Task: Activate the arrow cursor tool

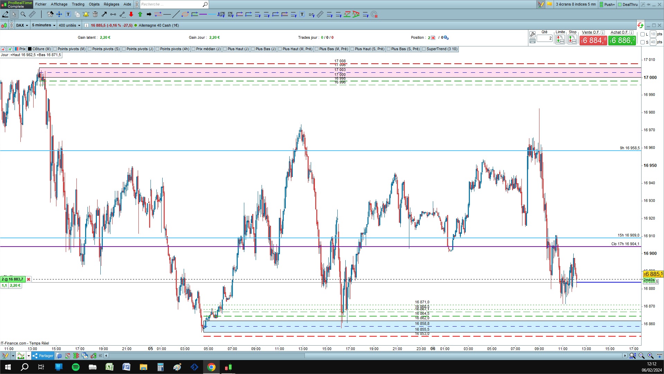Action: click(14, 14)
